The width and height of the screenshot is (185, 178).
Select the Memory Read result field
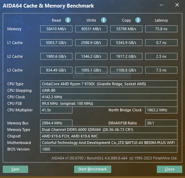coord(56,29)
